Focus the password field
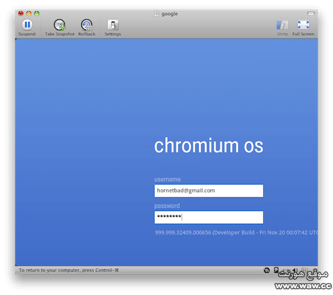The height and width of the screenshot is (295, 333). tap(208, 217)
